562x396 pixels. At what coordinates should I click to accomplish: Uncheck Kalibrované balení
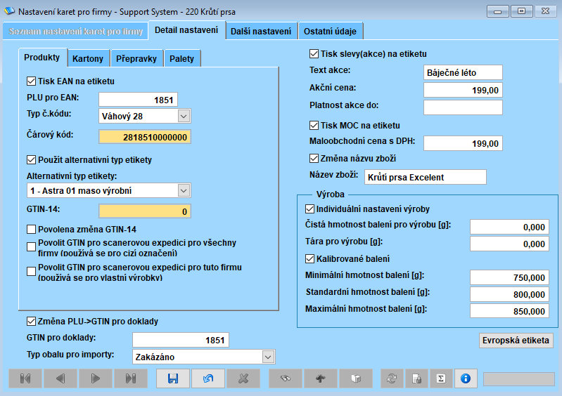309,258
